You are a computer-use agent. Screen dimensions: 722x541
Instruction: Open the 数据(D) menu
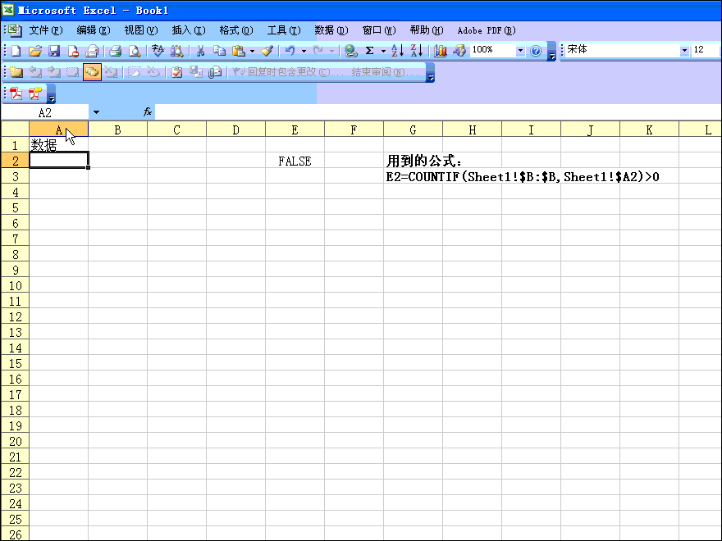click(x=331, y=30)
